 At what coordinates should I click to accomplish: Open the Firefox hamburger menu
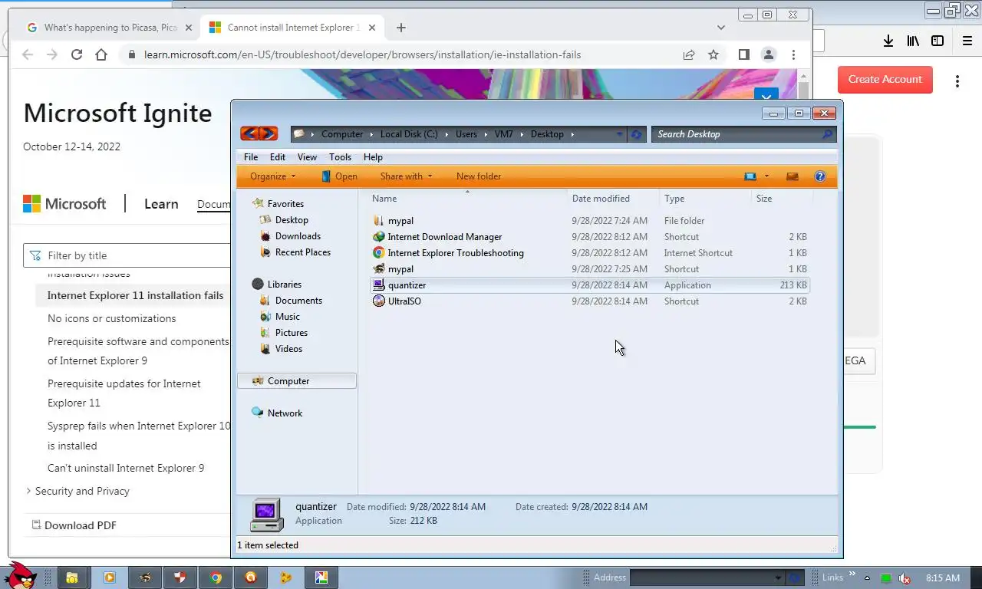click(967, 41)
